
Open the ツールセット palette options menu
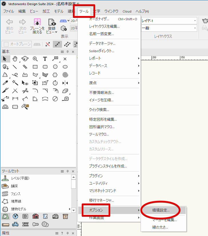62,171
